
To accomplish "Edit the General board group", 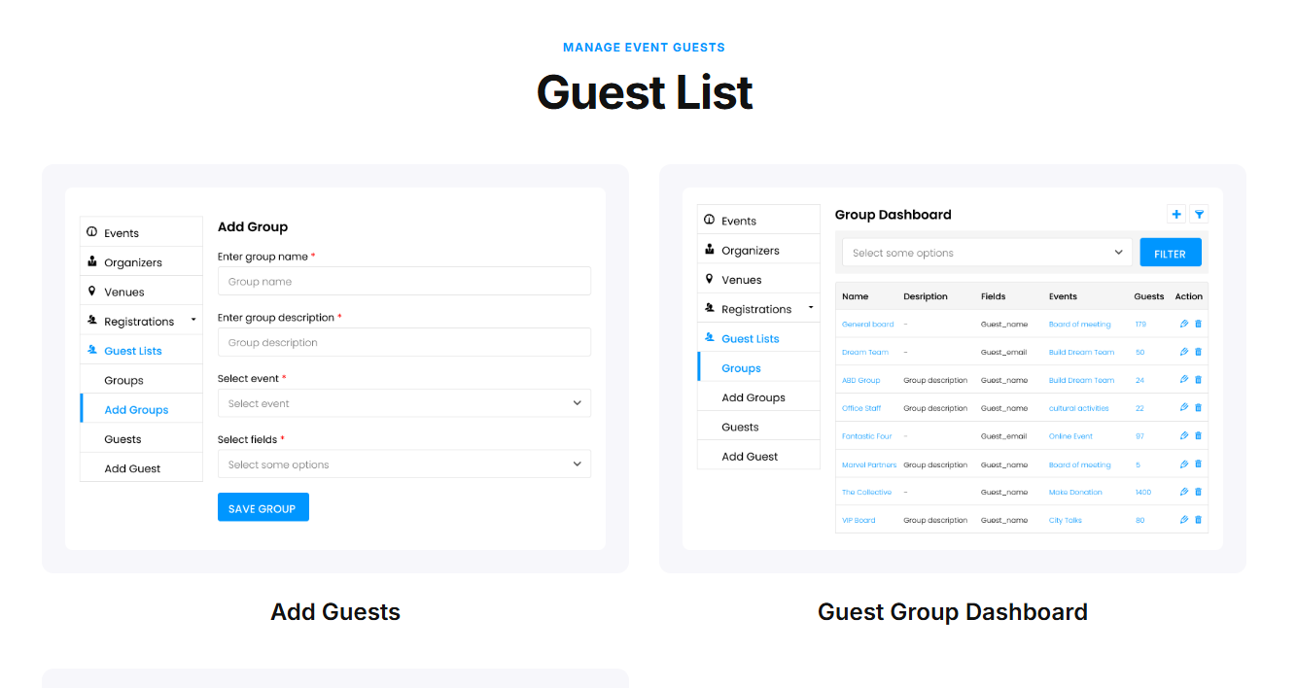I will 1183,324.
